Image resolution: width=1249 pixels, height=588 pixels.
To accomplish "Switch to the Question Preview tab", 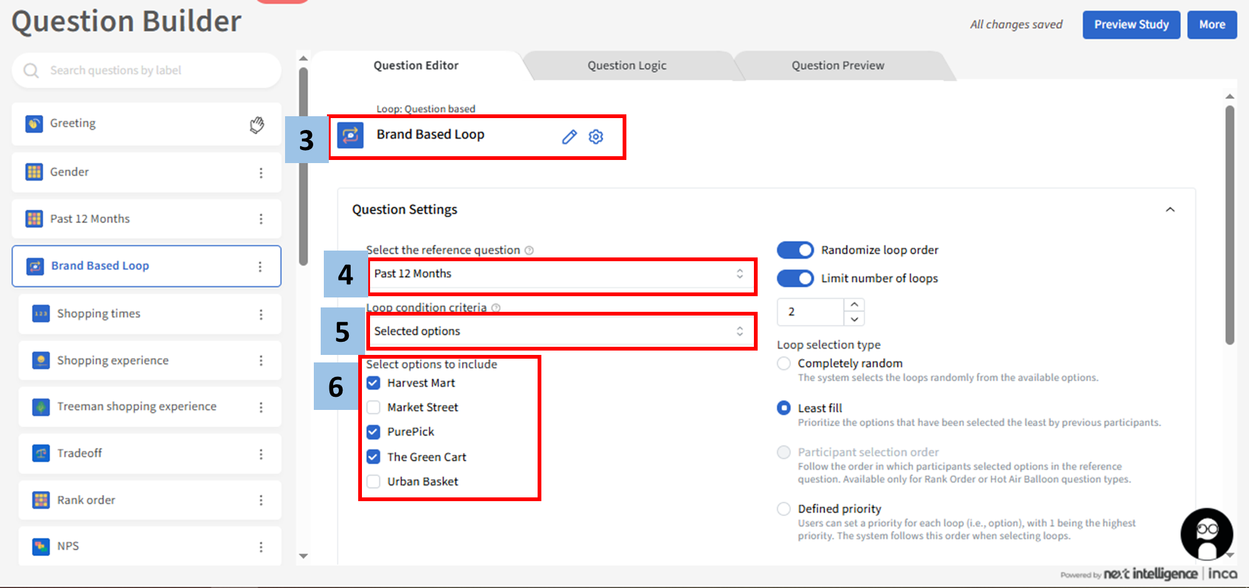I will (837, 66).
